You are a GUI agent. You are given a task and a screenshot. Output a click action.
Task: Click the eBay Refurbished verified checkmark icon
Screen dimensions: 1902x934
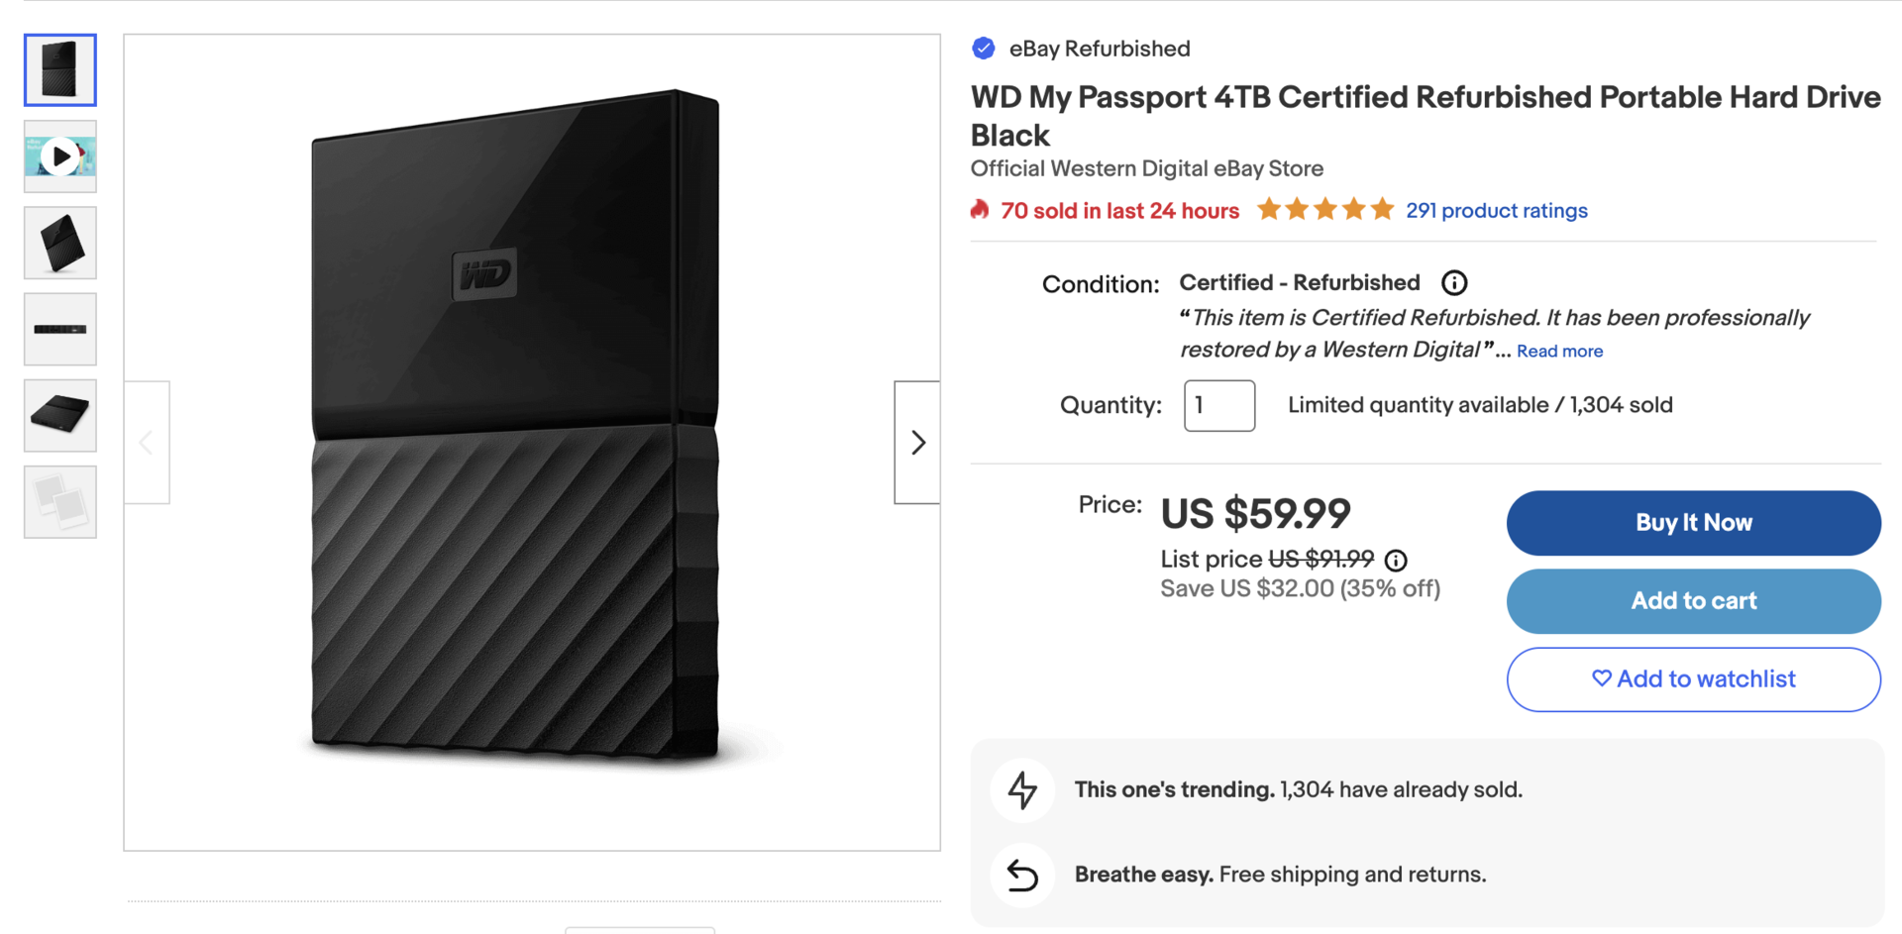(x=983, y=49)
